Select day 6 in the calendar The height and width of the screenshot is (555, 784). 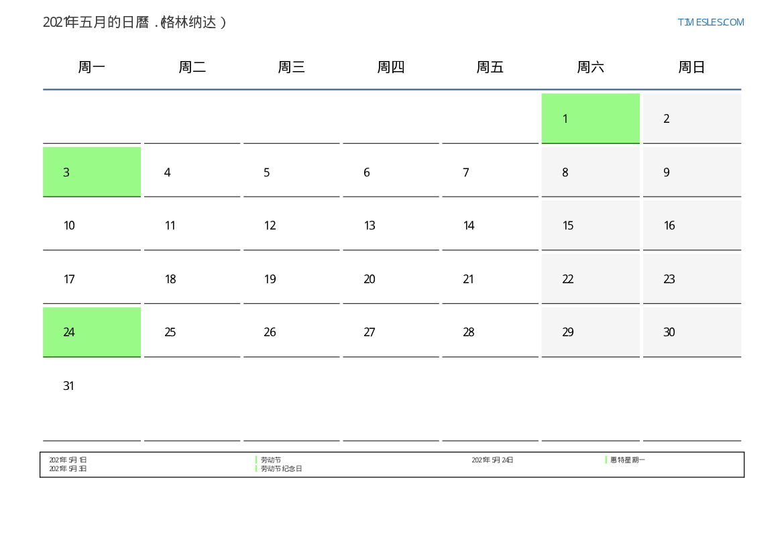390,172
